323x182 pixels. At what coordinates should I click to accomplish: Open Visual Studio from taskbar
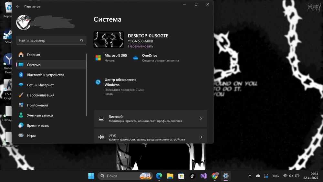pyautogui.click(x=203, y=176)
